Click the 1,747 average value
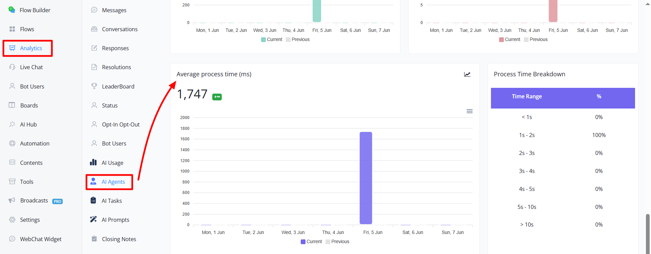The width and height of the screenshot is (651, 254). 192,94
